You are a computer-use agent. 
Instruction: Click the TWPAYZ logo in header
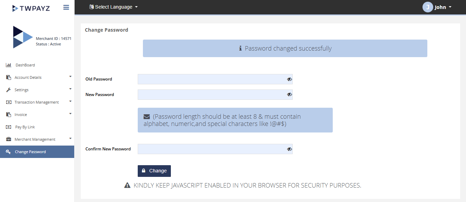[31, 8]
